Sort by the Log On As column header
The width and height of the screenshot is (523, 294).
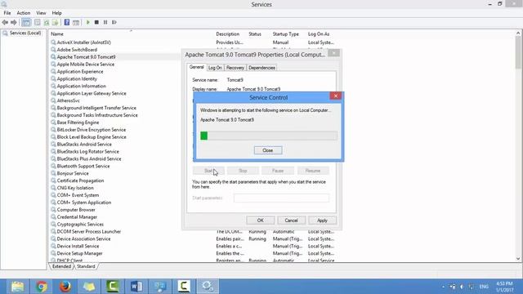point(319,34)
